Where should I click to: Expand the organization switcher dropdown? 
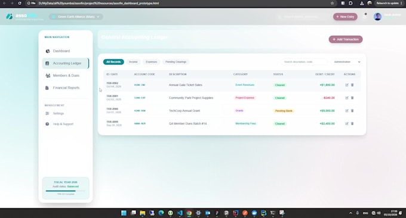[76, 17]
